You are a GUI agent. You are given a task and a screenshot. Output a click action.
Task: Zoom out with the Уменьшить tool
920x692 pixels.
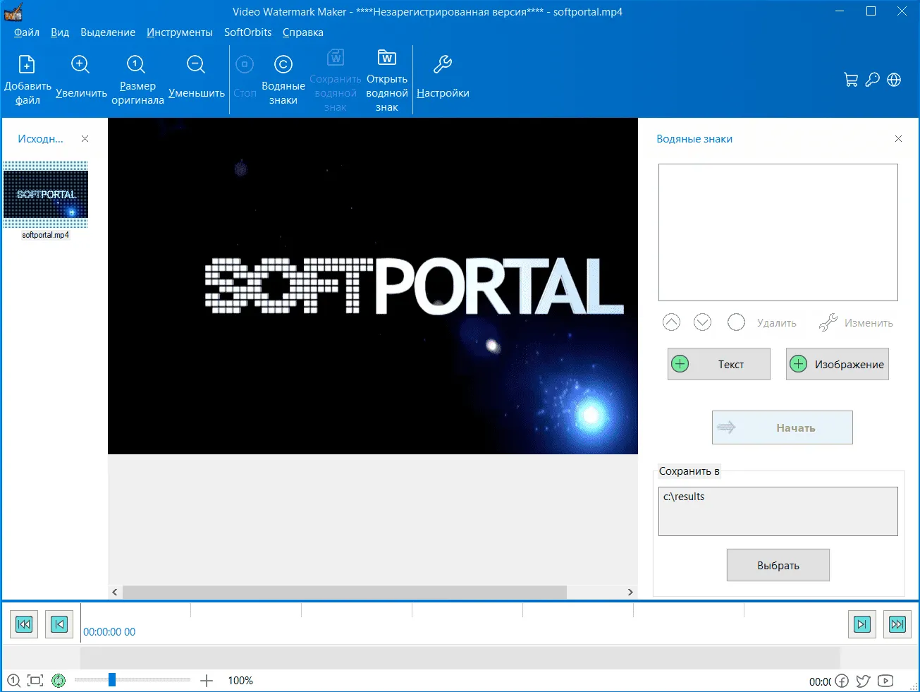point(196,77)
